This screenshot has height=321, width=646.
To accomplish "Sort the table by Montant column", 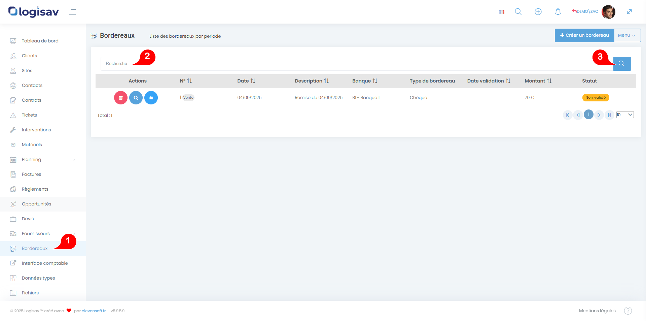I will (549, 81).
